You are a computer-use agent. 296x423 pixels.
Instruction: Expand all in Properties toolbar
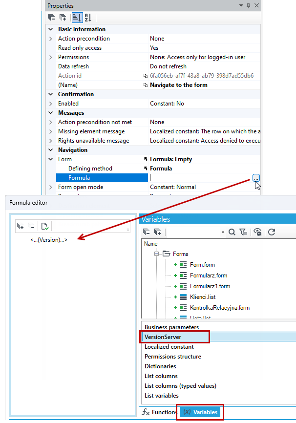pyautogui.click(x=63, y=18)
